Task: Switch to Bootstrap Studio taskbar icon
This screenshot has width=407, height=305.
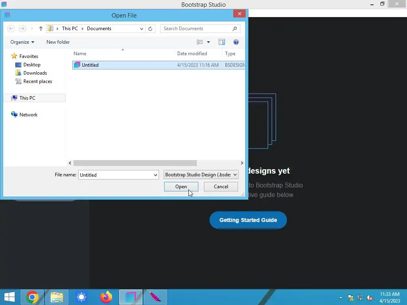Action: (x=130, y=297)
